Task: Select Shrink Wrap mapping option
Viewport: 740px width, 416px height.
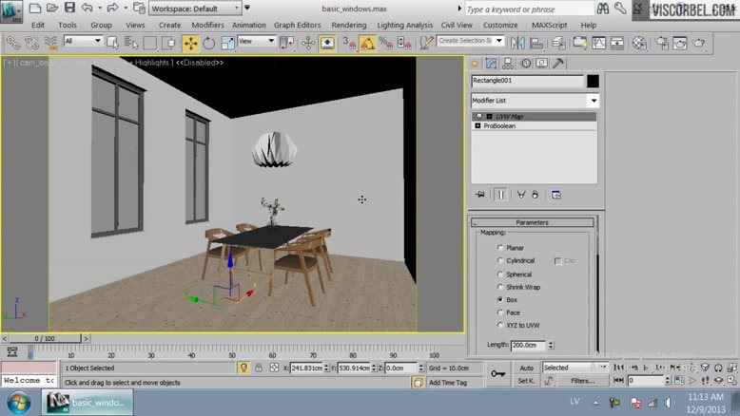Action: coord(501,287)
